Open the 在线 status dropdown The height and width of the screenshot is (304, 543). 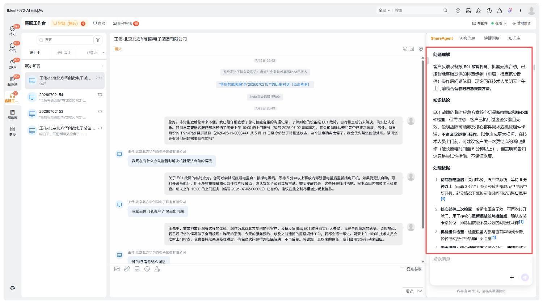click(499, 23)
